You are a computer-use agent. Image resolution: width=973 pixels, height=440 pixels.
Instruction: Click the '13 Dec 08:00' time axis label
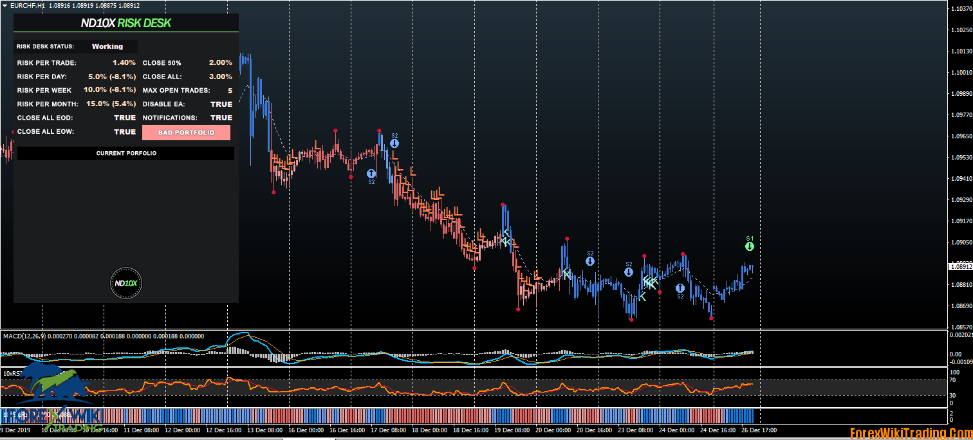[264, 430]
